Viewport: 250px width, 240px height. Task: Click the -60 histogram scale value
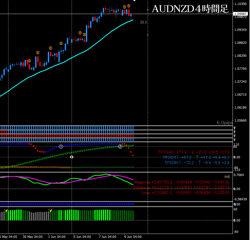coord(236,232)
